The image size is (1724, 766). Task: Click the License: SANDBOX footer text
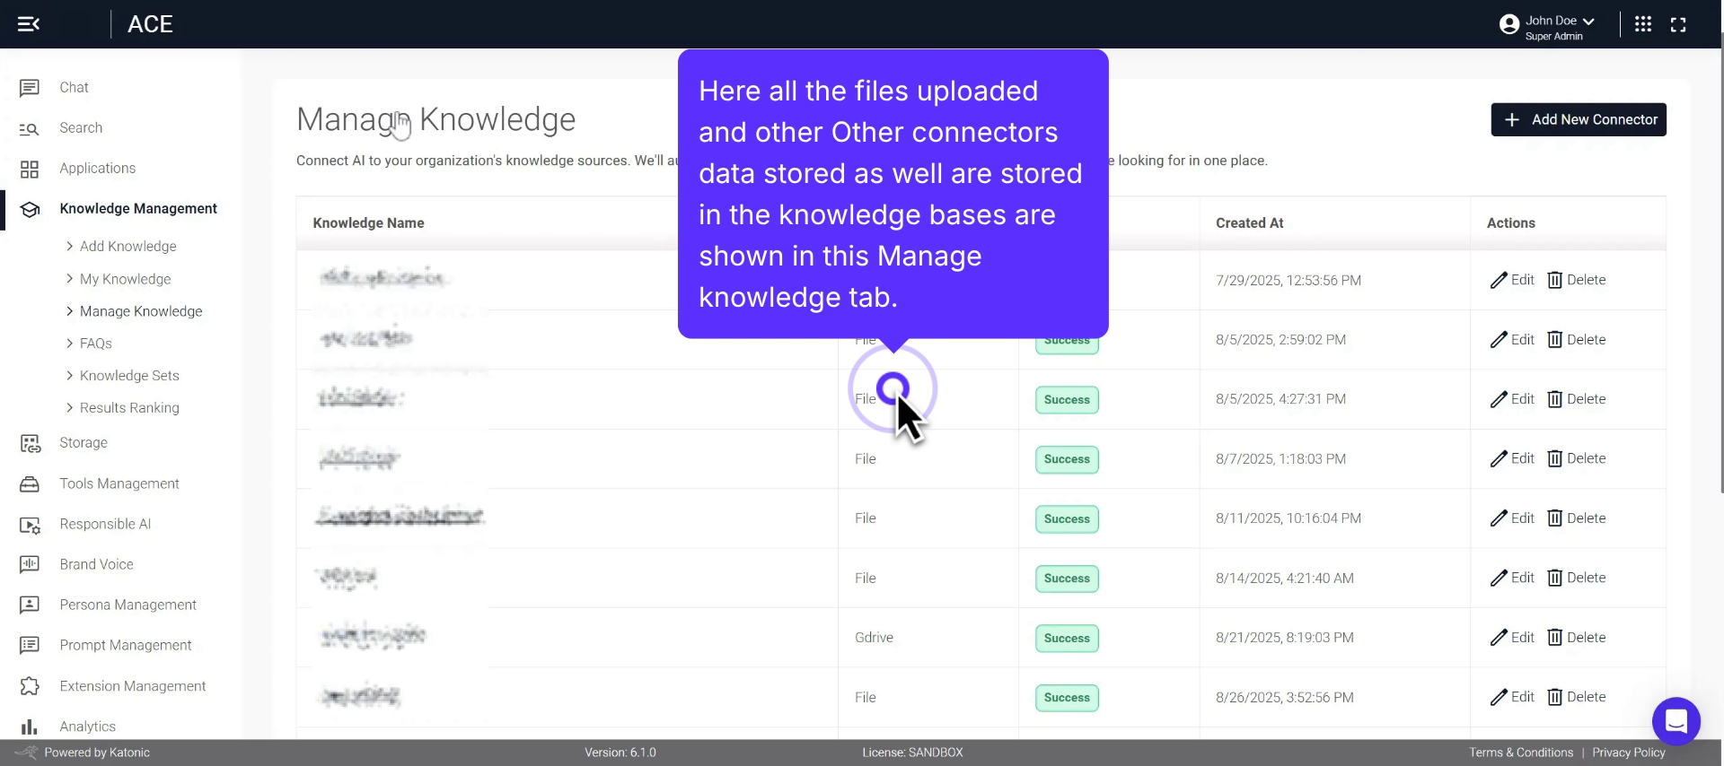912,753
